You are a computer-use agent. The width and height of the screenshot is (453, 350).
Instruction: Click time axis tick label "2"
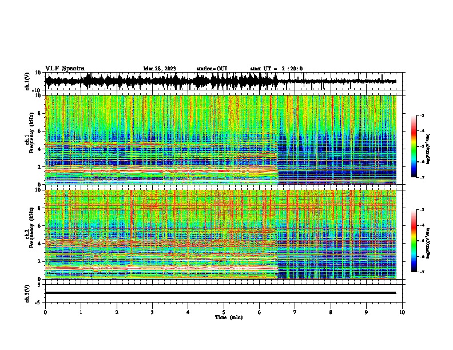point(117,312)
